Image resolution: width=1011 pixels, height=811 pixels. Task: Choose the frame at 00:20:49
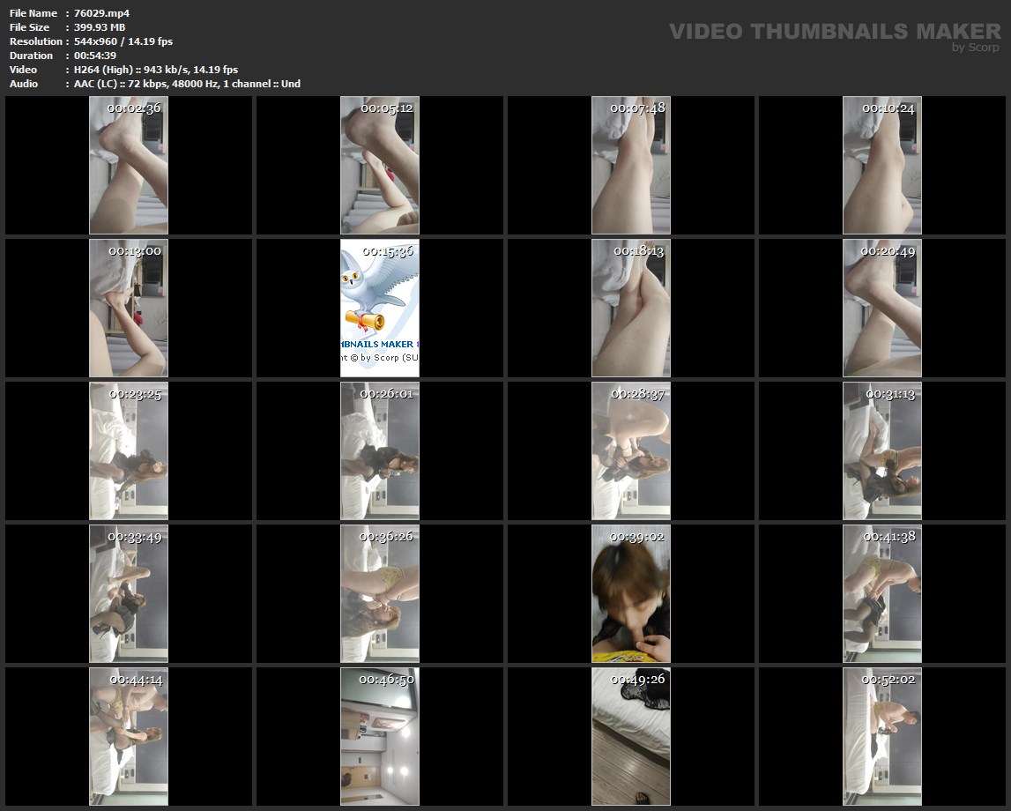click(882, 308)
